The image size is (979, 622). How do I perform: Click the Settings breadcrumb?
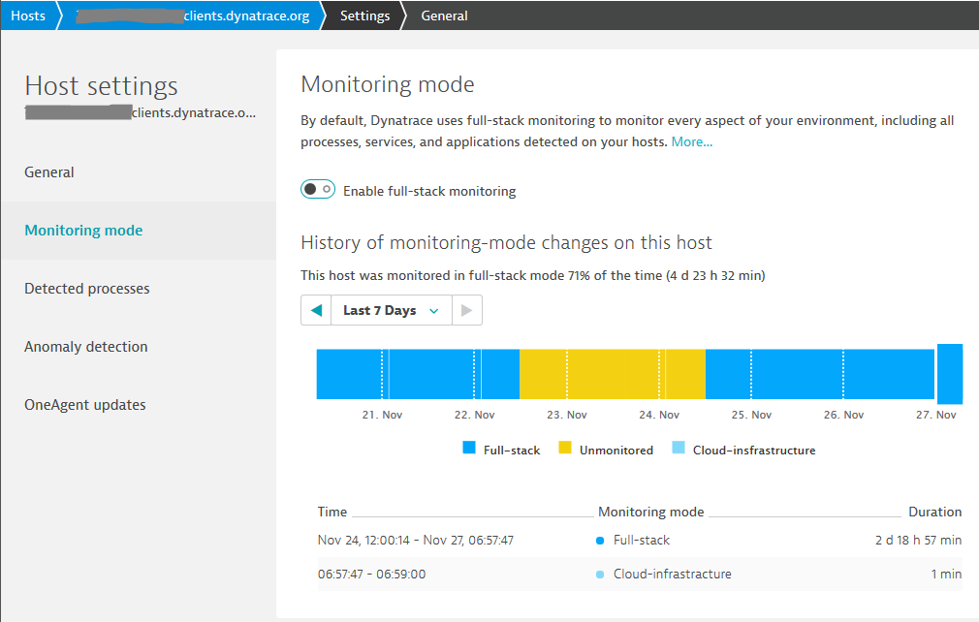point(364,16)
